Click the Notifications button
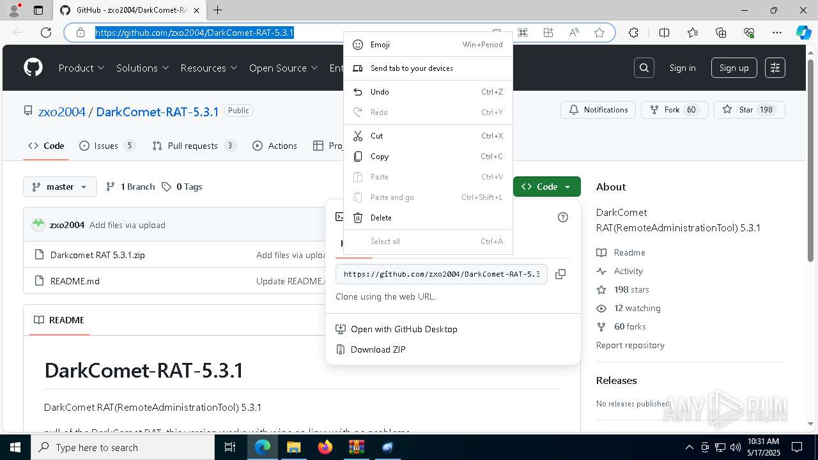 click(598, 110)
